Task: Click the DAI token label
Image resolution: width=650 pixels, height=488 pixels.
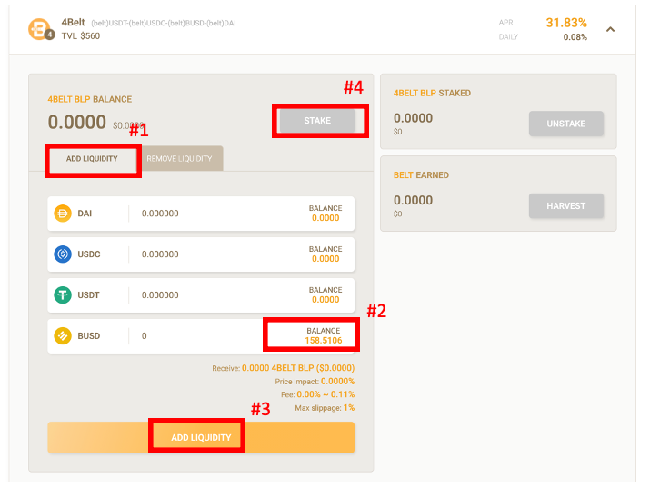Action: (85, 214)
